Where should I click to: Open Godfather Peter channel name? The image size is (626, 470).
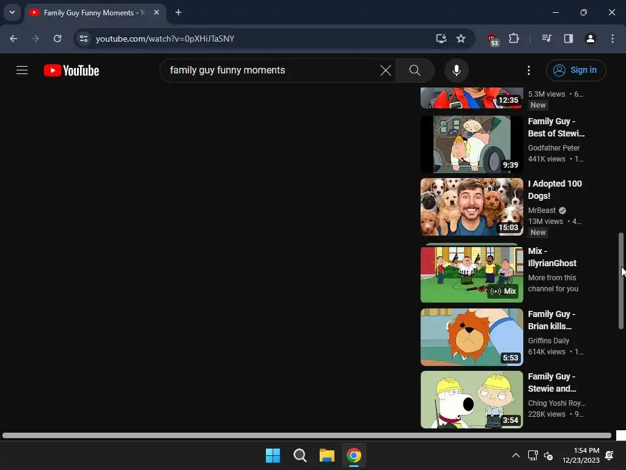(554, 148)
